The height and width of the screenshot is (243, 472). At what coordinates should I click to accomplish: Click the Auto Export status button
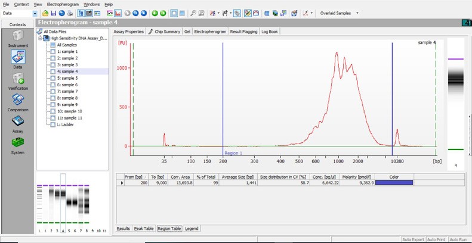click(413, 239)
